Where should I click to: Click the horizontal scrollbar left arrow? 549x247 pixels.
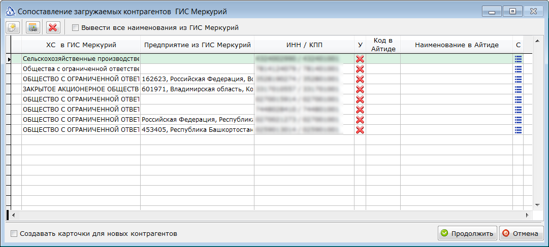point(13,215)
